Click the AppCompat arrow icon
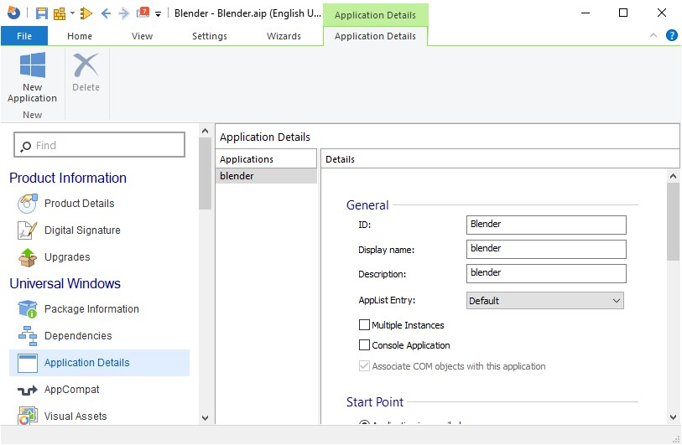The height and width of the screenshot is (445, 682). [28, 391]
